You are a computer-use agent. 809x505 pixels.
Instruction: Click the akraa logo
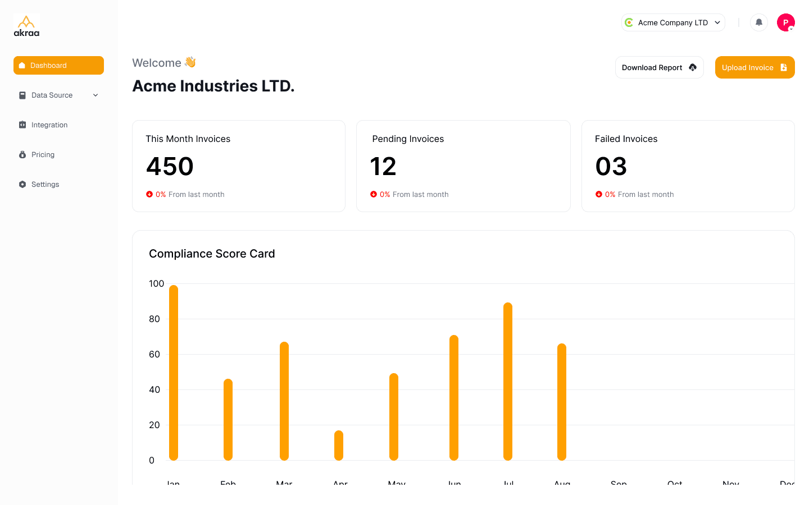pyautogui.click(x=26, y=26)
